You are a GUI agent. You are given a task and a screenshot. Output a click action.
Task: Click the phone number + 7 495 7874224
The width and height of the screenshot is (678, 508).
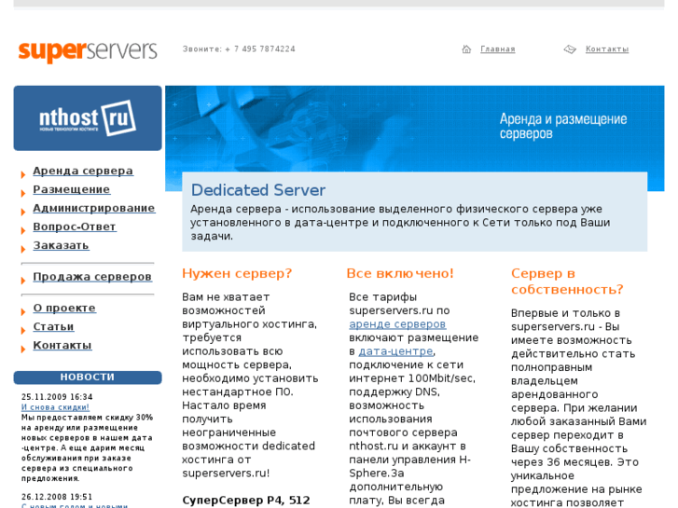[260, 49]
